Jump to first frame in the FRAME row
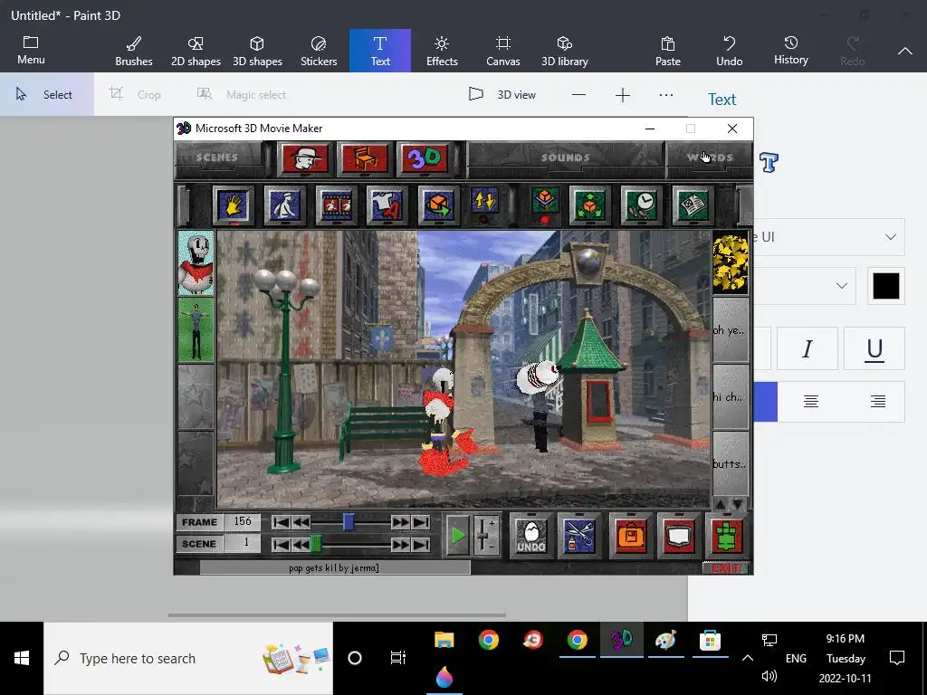The height and width of the screenshot is (695, 927). point(282,522)
